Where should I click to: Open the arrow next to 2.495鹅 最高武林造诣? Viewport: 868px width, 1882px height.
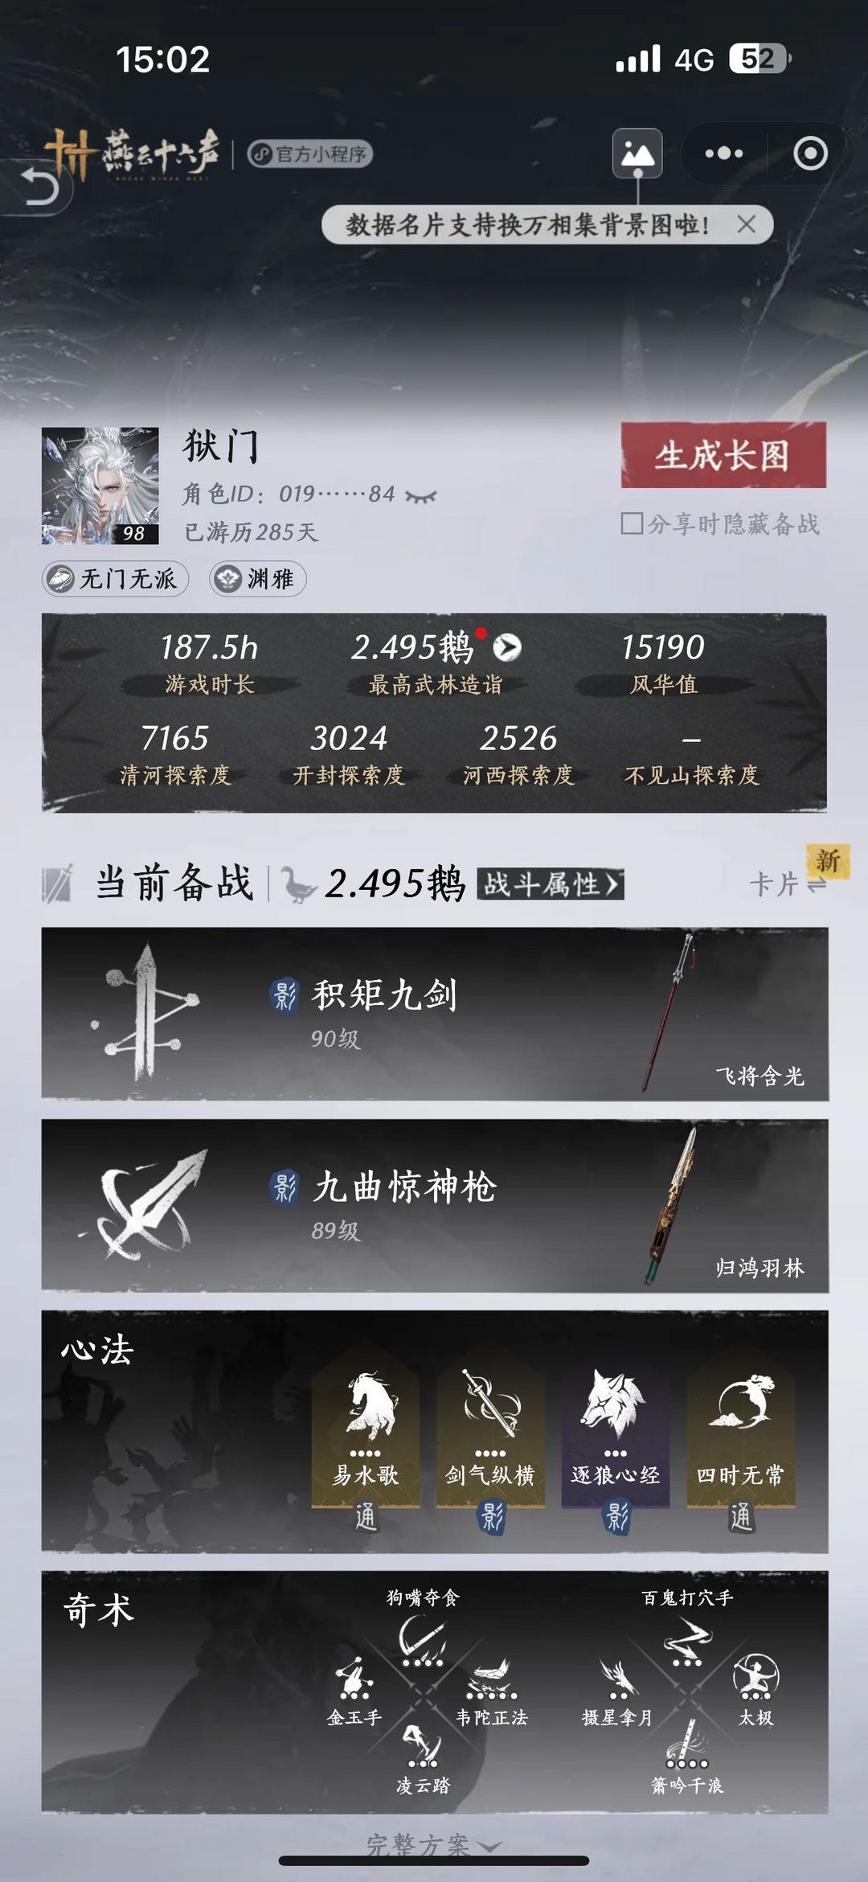coord(507,647)
